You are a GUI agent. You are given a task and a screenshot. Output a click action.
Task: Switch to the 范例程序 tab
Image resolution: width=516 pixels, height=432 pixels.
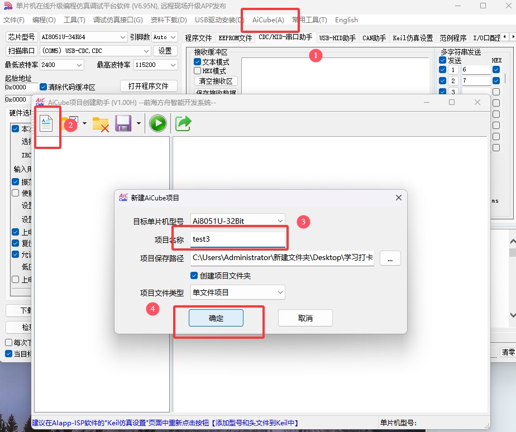[453, 38]
